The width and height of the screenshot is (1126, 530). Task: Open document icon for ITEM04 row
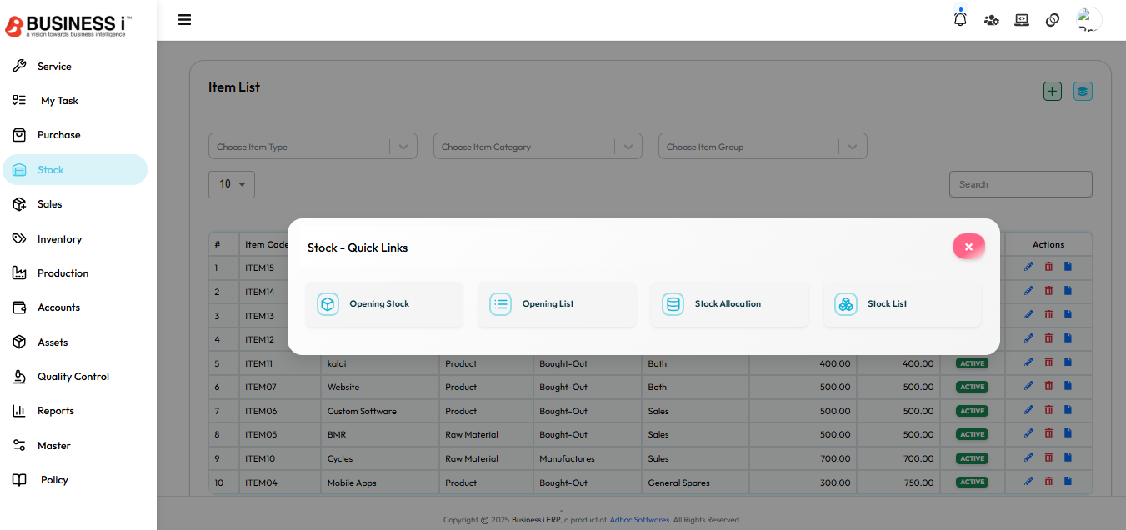(x=1068, y=481)
